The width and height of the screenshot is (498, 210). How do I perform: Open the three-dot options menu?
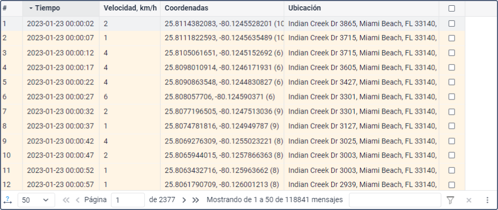pyautogui.click(x=487, y=200)
